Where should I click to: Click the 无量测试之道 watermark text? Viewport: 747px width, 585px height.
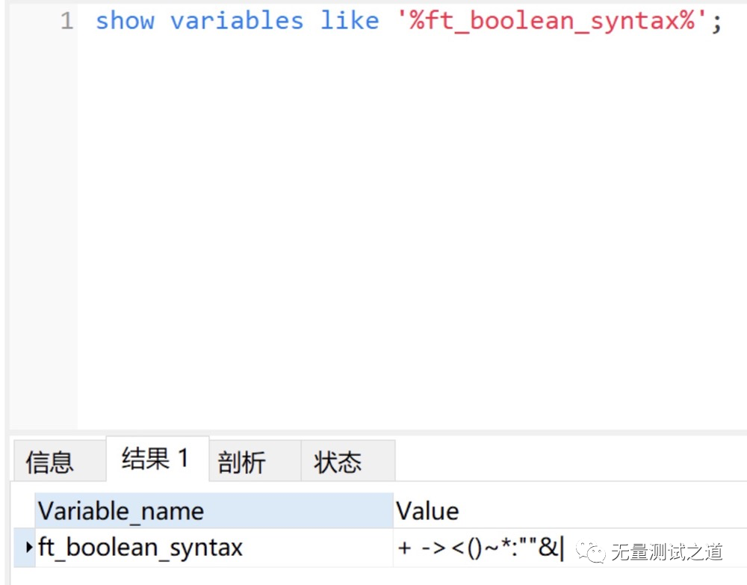click(666, 552)
